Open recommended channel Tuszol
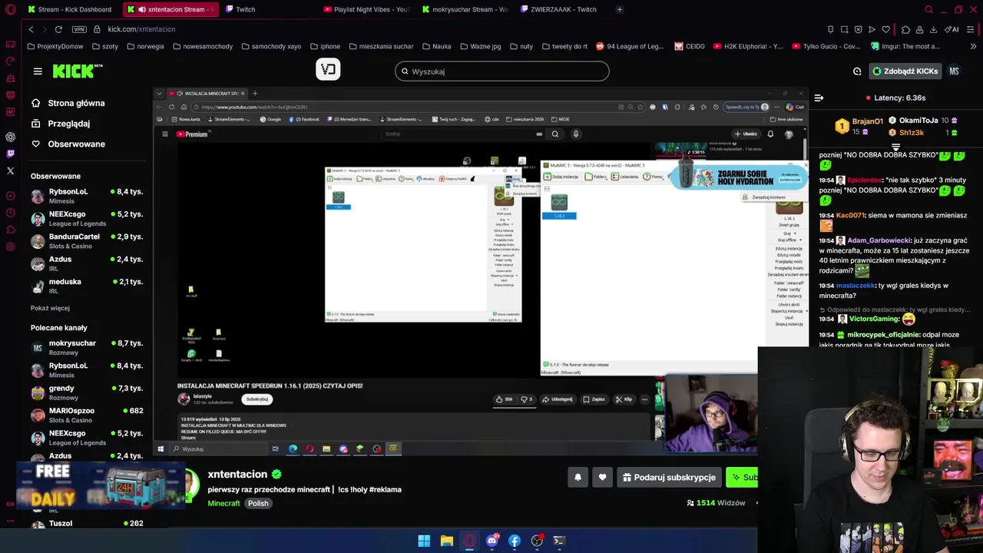Viewport: 983px width, 553px height. (x=87, y=524)
